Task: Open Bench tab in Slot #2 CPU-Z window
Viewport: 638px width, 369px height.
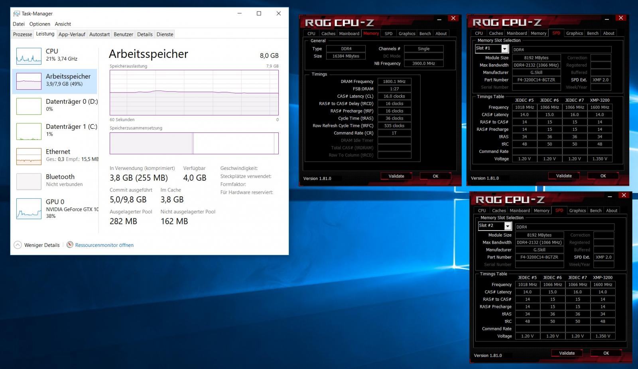Action: (596, 211)
